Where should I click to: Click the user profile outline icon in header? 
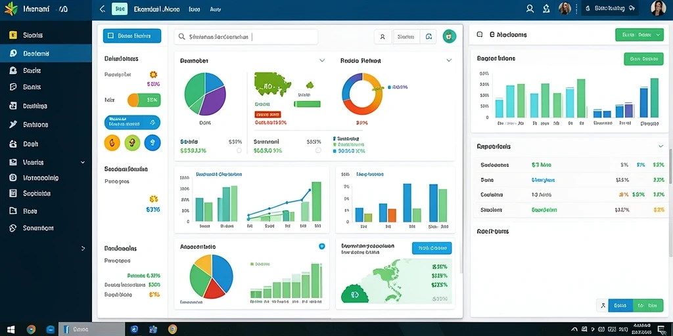530,9
